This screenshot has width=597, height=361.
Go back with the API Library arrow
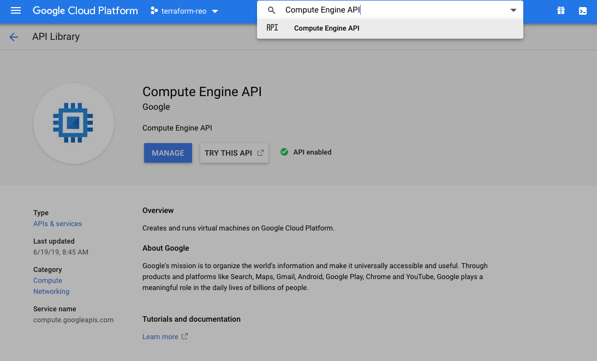[14, 37]
